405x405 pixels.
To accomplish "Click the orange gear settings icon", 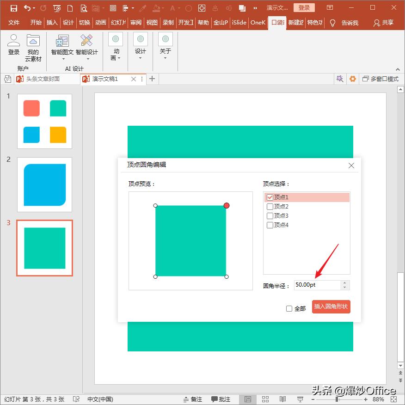I will click(353, 79).
